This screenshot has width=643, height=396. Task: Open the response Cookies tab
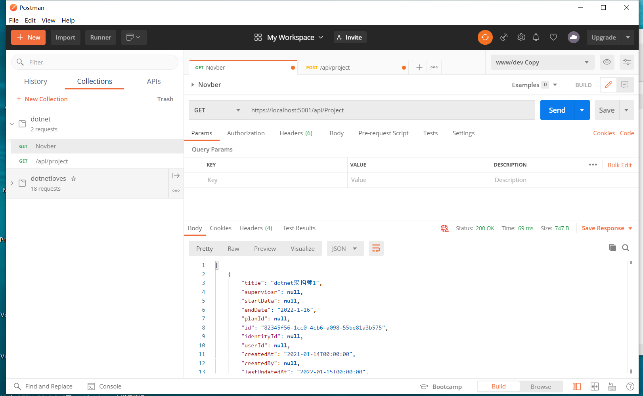220,228
